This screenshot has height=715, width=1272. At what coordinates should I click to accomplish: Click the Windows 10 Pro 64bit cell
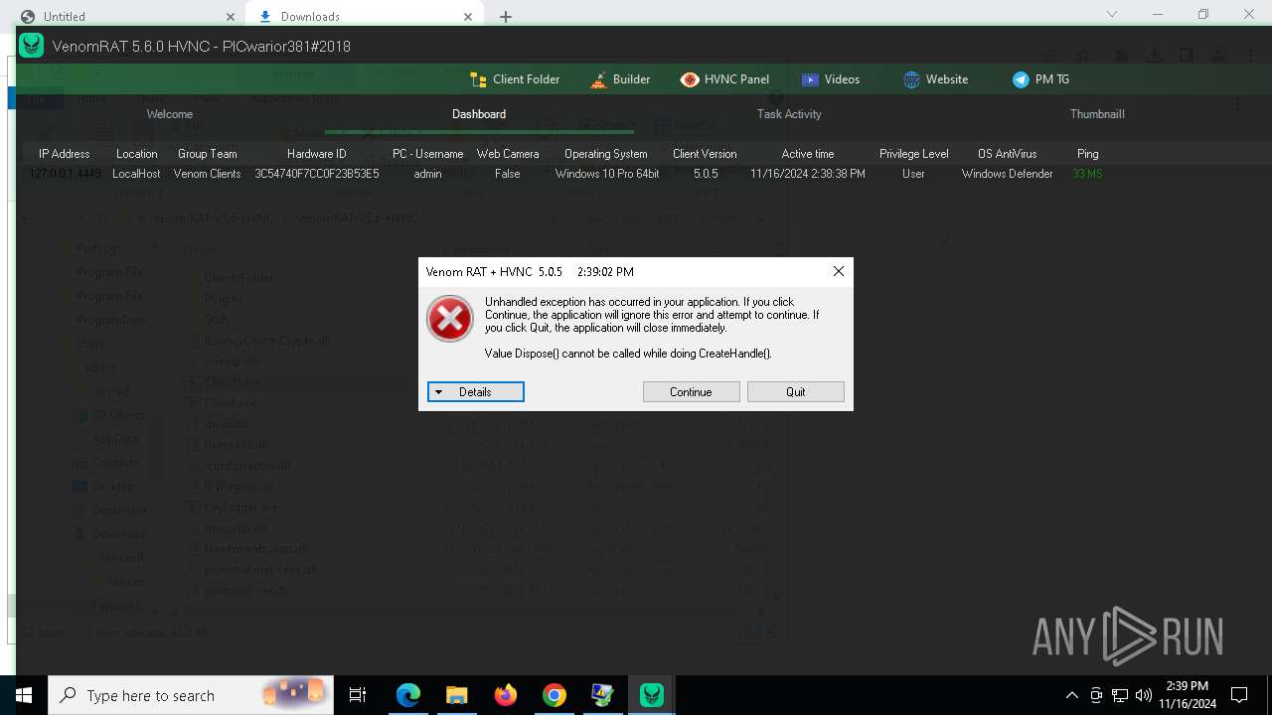tap(606, 174)
